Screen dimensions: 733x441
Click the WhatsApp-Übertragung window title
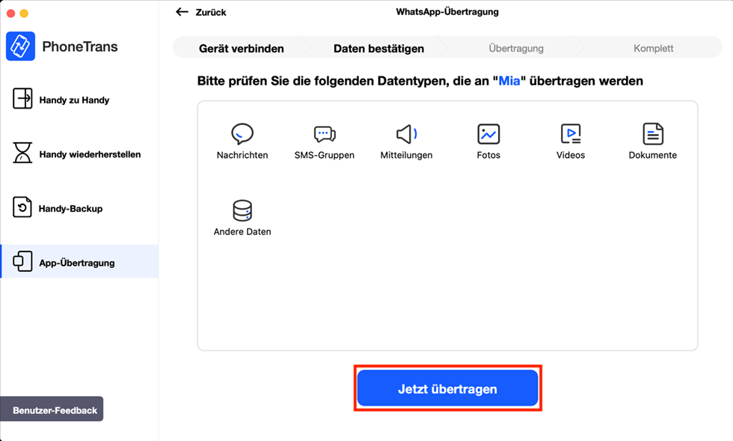[447, 12]
